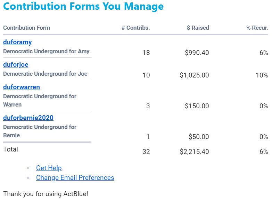Select the Democratic Underground for Amy description
272x202 pixels.
tap(46, 52)
